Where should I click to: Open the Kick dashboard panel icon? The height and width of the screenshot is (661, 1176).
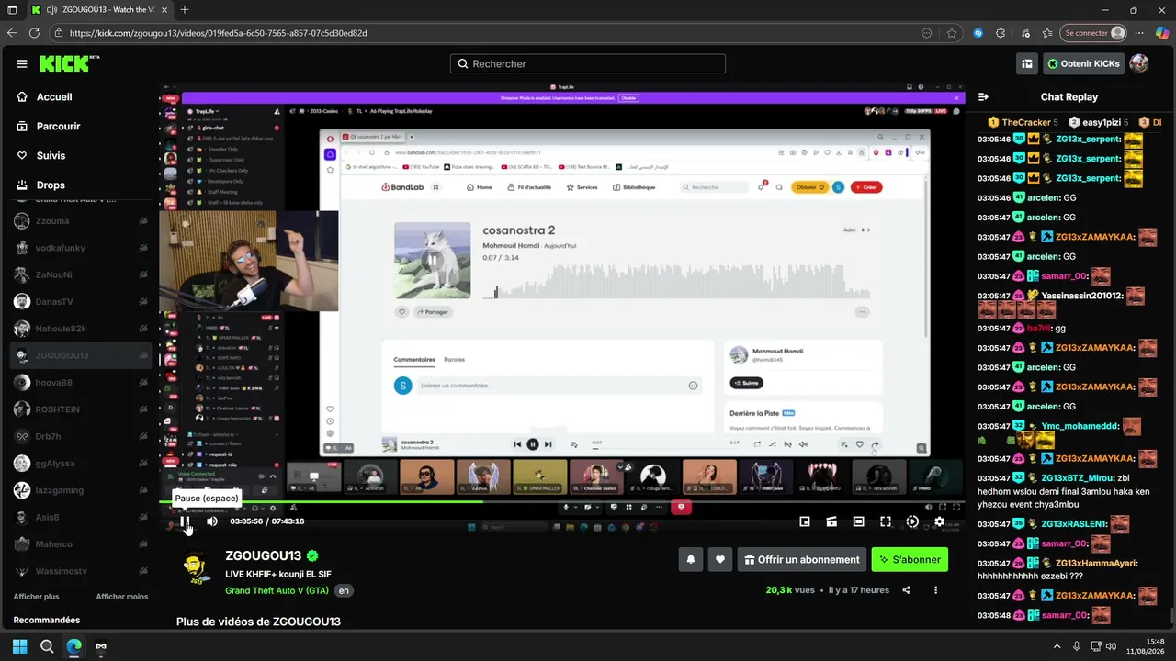click(x=1027, y=63)
